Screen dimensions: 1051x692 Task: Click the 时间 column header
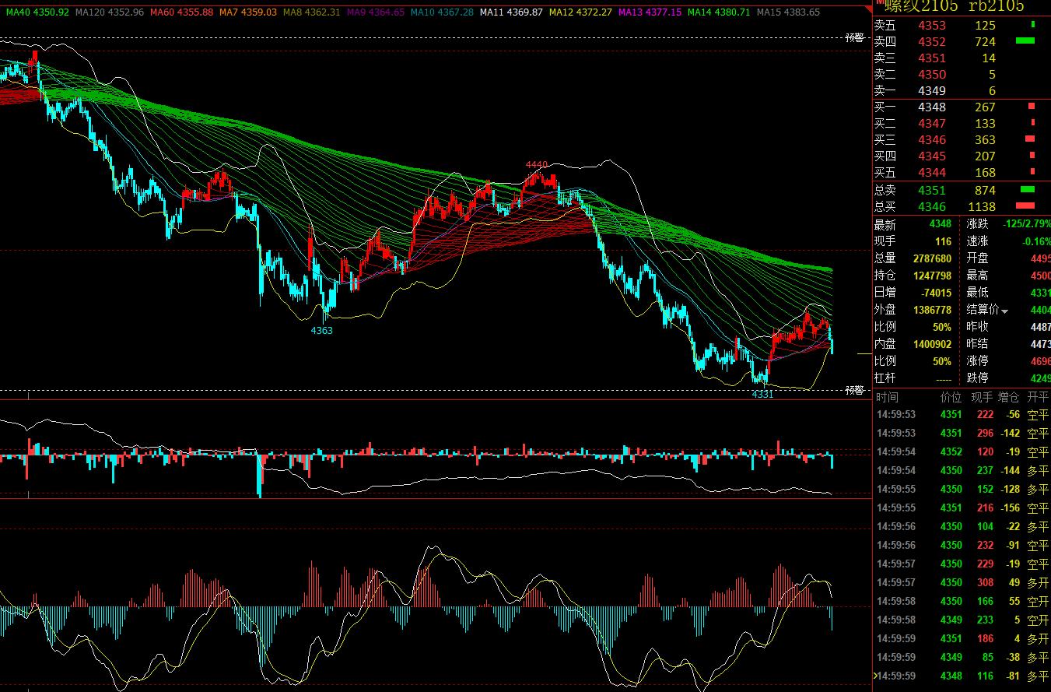click(888, 397)
